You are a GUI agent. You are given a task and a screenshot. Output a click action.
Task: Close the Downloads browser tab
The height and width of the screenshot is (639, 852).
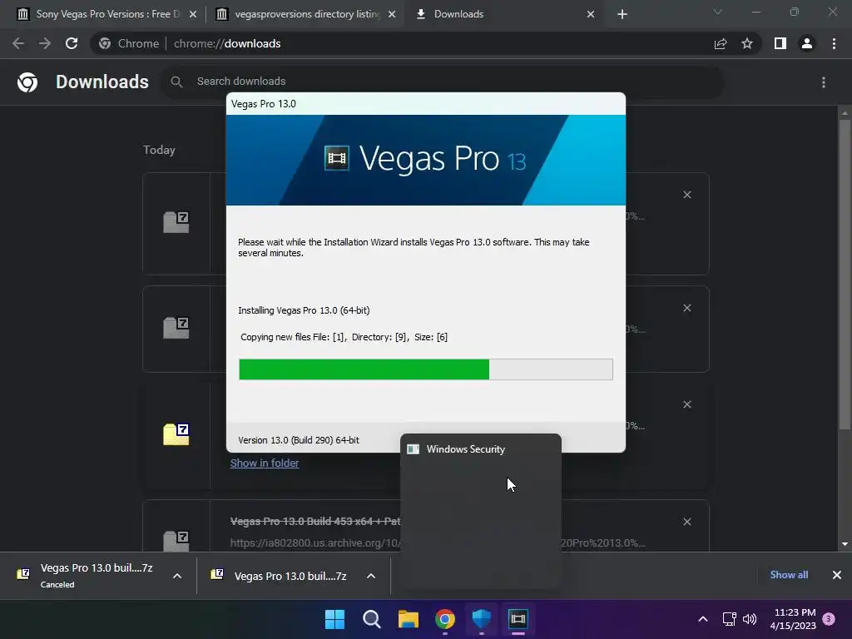[591, 15]
